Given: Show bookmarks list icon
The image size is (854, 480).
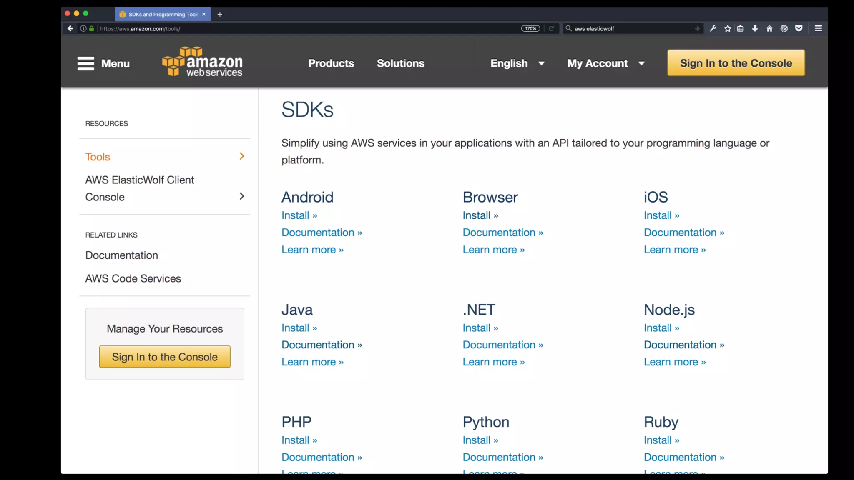Looking at the screenshot, I should [741, 28].
